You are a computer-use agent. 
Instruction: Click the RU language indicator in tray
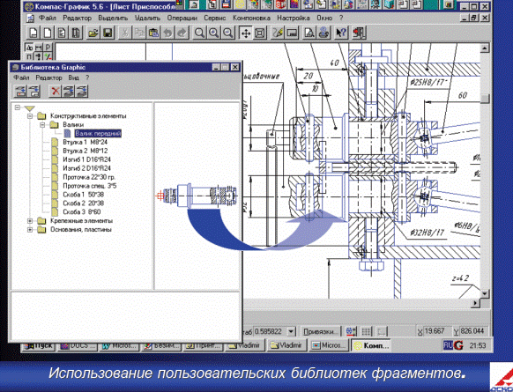(448, 345)
